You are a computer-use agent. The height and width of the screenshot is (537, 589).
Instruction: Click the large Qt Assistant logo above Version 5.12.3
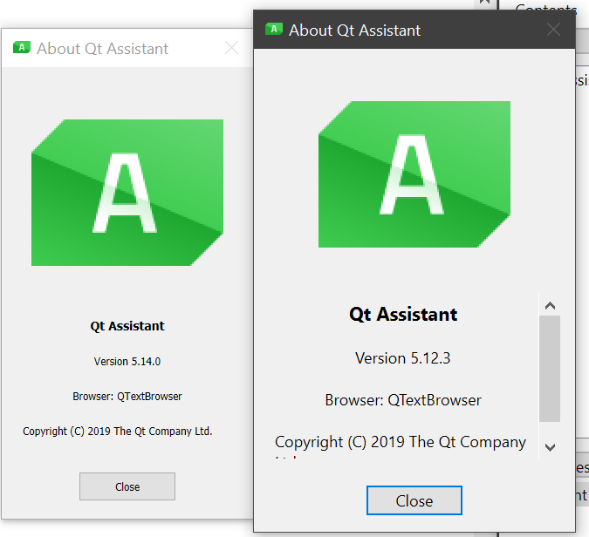pos(414,174)
